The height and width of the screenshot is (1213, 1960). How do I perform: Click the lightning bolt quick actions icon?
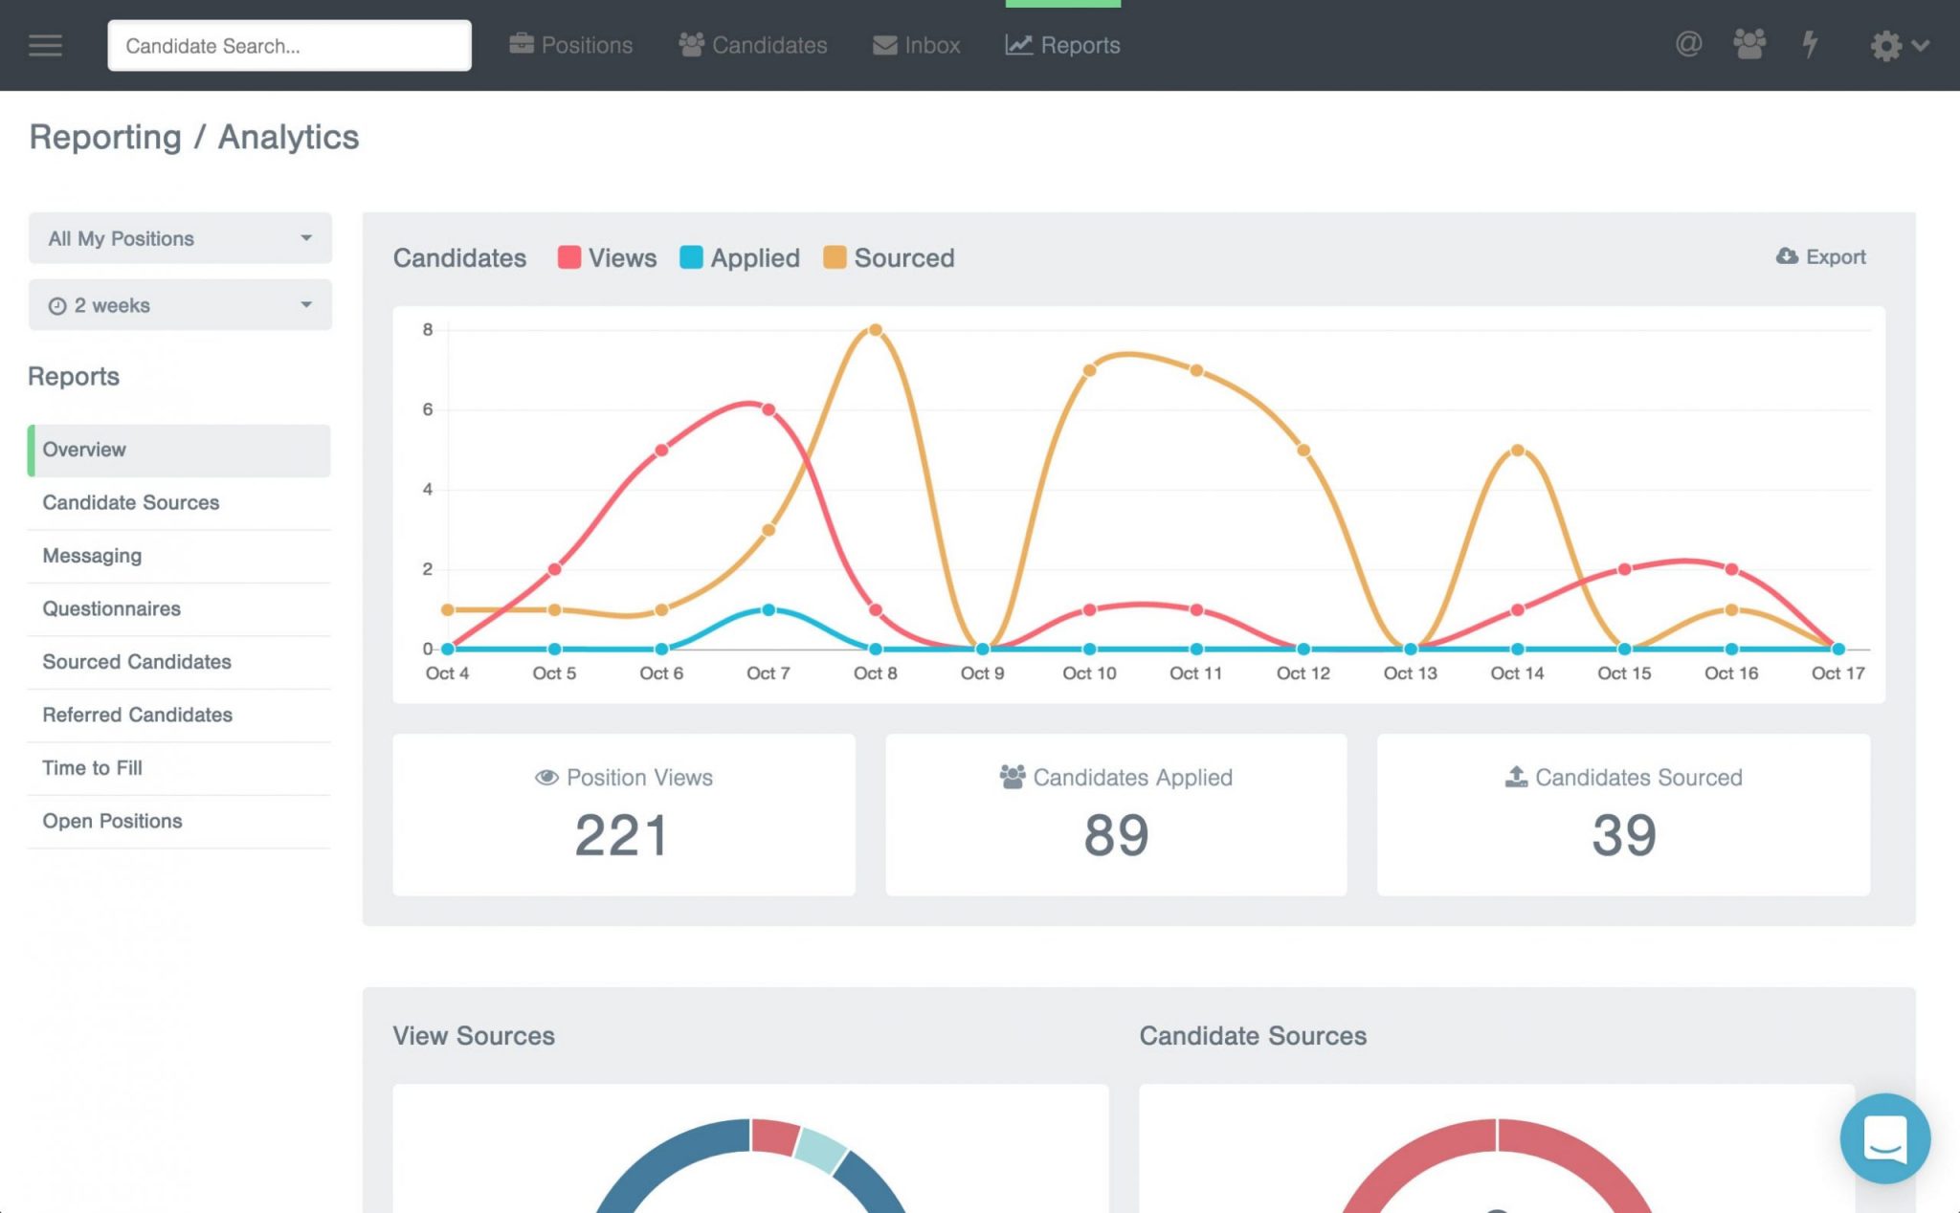(1811, 44)
